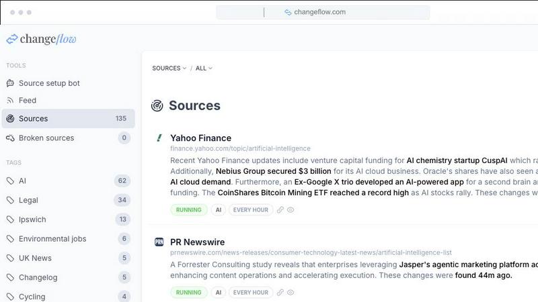Click link icon on Yahoo Finance row

(x=280, y=210)
